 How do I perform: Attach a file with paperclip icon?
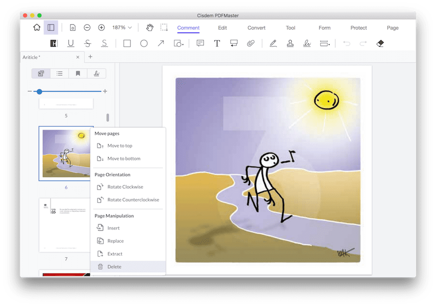point(251,44)
